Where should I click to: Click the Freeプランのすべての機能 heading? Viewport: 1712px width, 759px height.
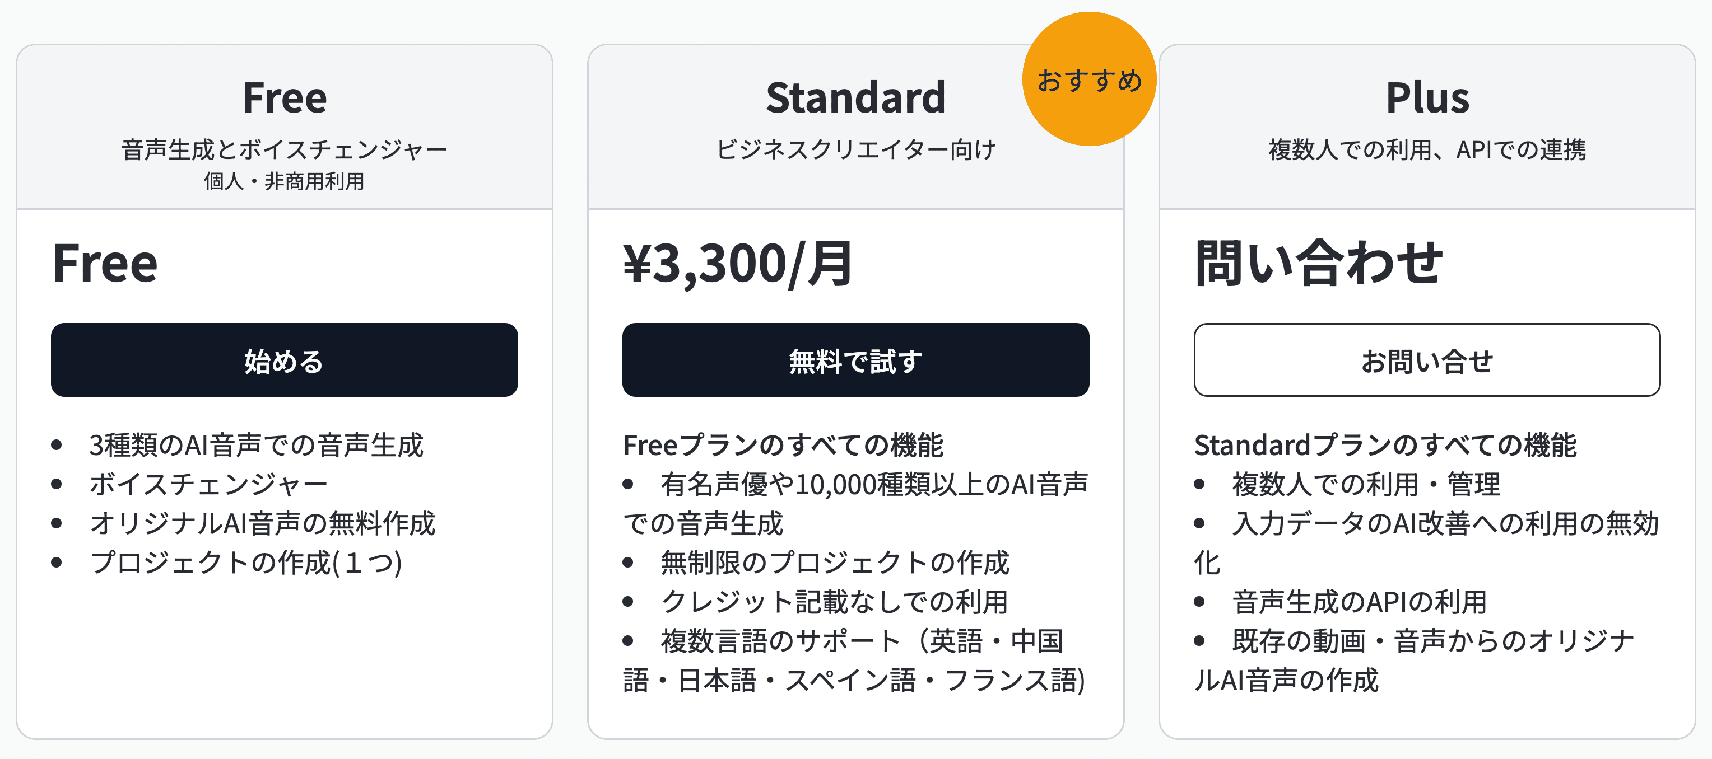(x=783, y=445)
